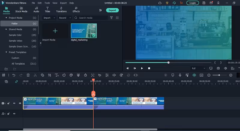Toggle timeline snapping green icon
The image size is (240, 131).
click(194, 75)
